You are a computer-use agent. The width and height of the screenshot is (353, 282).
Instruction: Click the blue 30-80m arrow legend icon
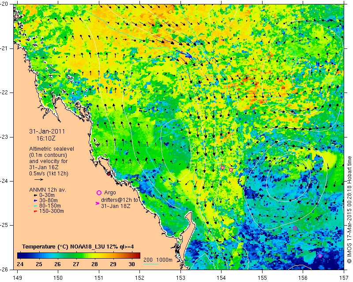tap(35, 200)
